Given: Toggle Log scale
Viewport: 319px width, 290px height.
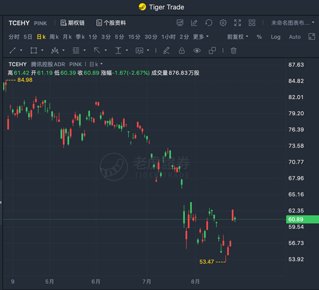Looking at the screenshot, I should point(275,37).
